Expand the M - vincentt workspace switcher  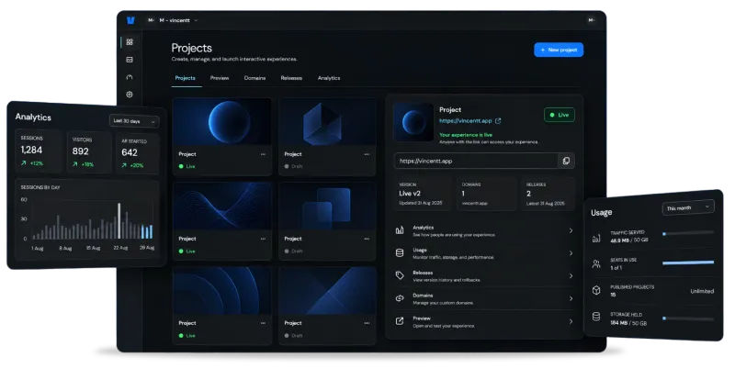(178, 20)
